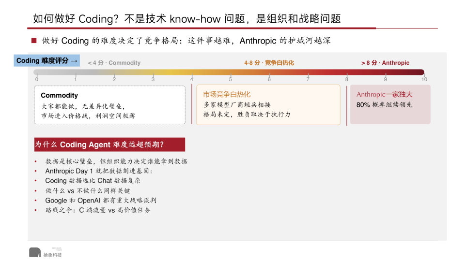Select bullet '数据是核心壁垒，但组织能力决定谁能拿到数据'

(x=116, y=161)
